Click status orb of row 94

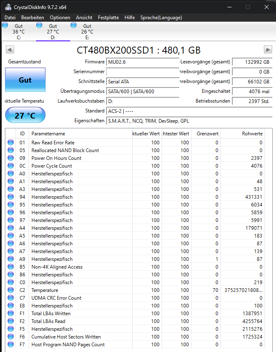11,197
